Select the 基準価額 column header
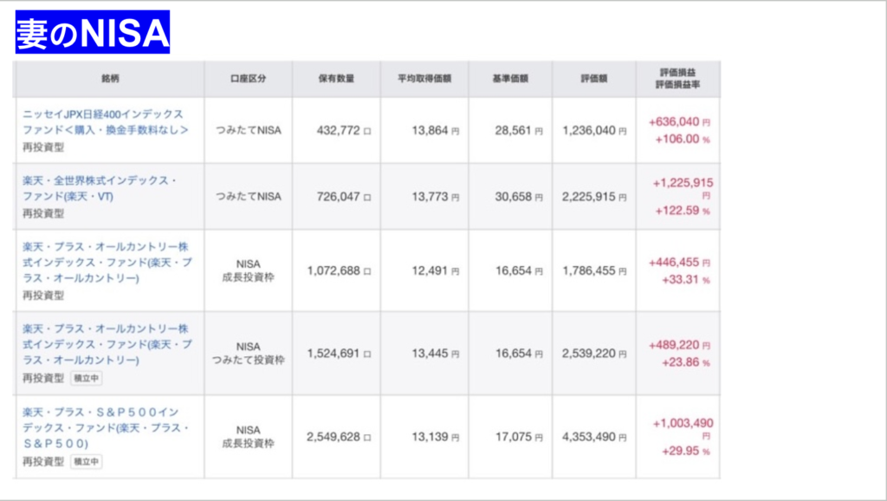 (x=510, y=79)
